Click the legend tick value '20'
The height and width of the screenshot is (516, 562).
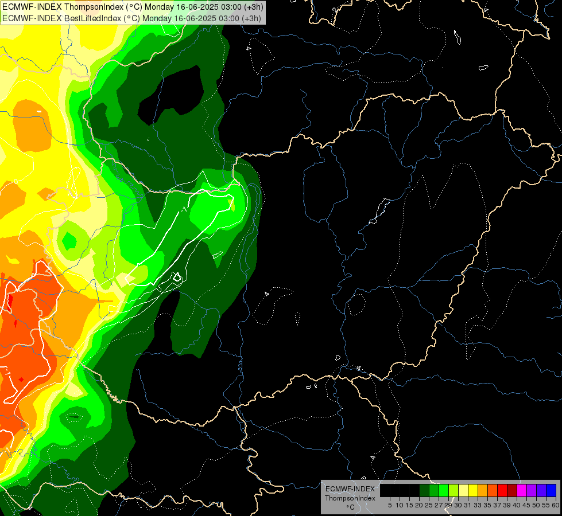[419, 505]
